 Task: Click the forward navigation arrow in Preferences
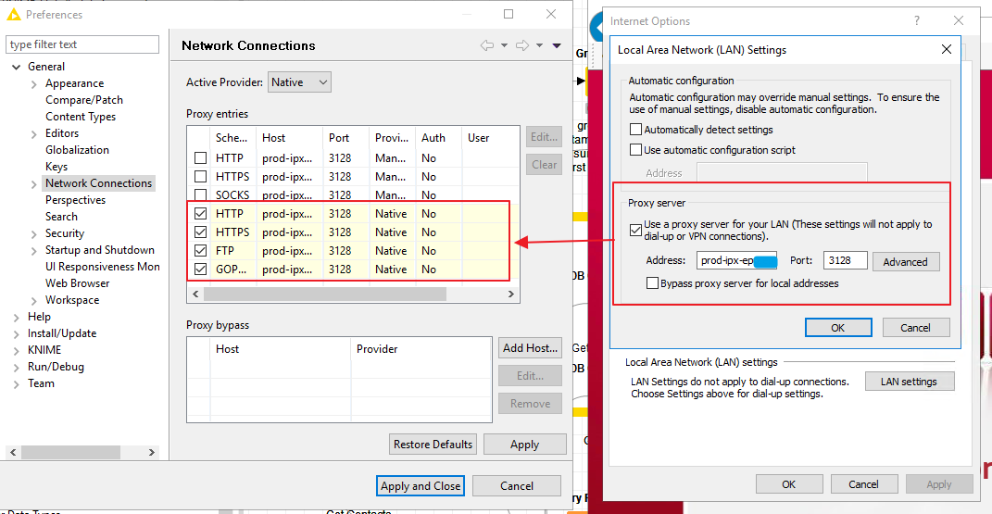coord(521,45)
